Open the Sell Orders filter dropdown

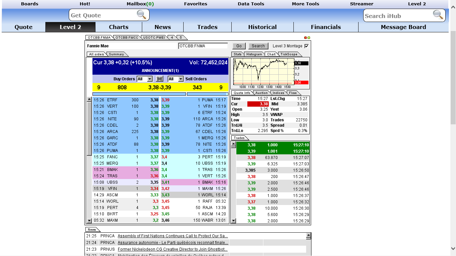pyautogui.click(x=181, y=79)
